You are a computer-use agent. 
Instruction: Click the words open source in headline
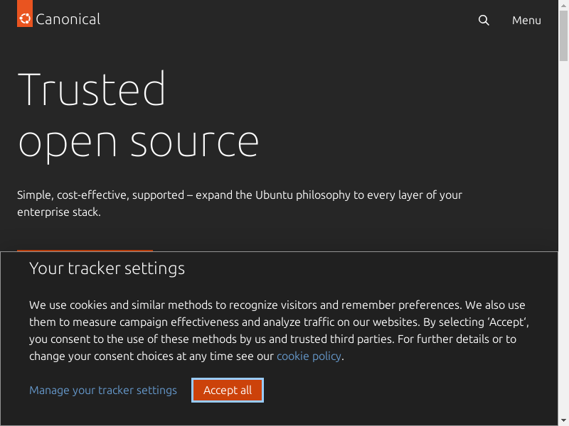coord(139,142)
